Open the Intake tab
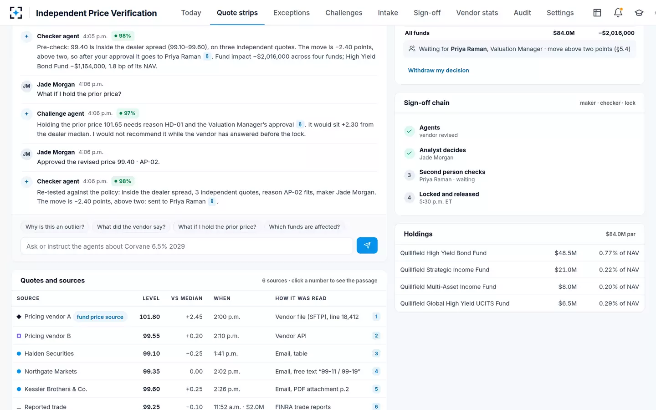 [x=388, y=13]
